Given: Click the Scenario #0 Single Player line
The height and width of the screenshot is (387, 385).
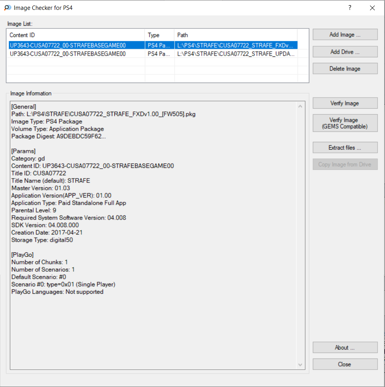Looking at the screenshot, I should coord(63,284).
